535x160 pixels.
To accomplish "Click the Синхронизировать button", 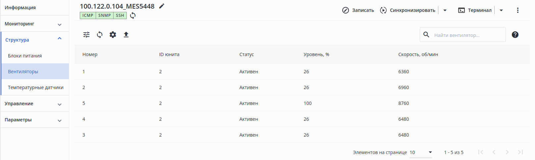I will 408,10.
